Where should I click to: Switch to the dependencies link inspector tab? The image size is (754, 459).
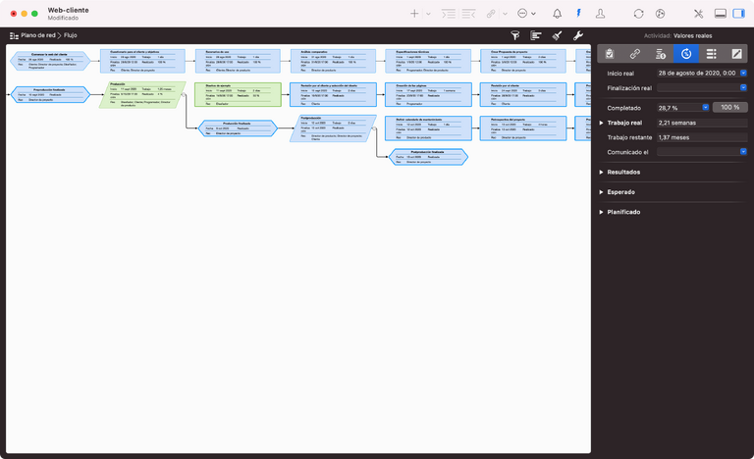(x=635, y=54)
